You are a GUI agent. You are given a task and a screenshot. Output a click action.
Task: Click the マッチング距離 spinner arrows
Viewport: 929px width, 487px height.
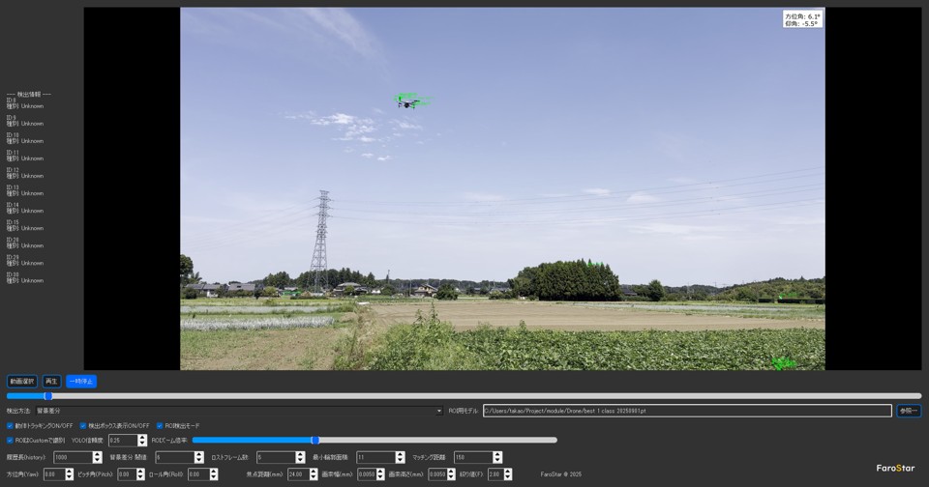coord(497,457)
